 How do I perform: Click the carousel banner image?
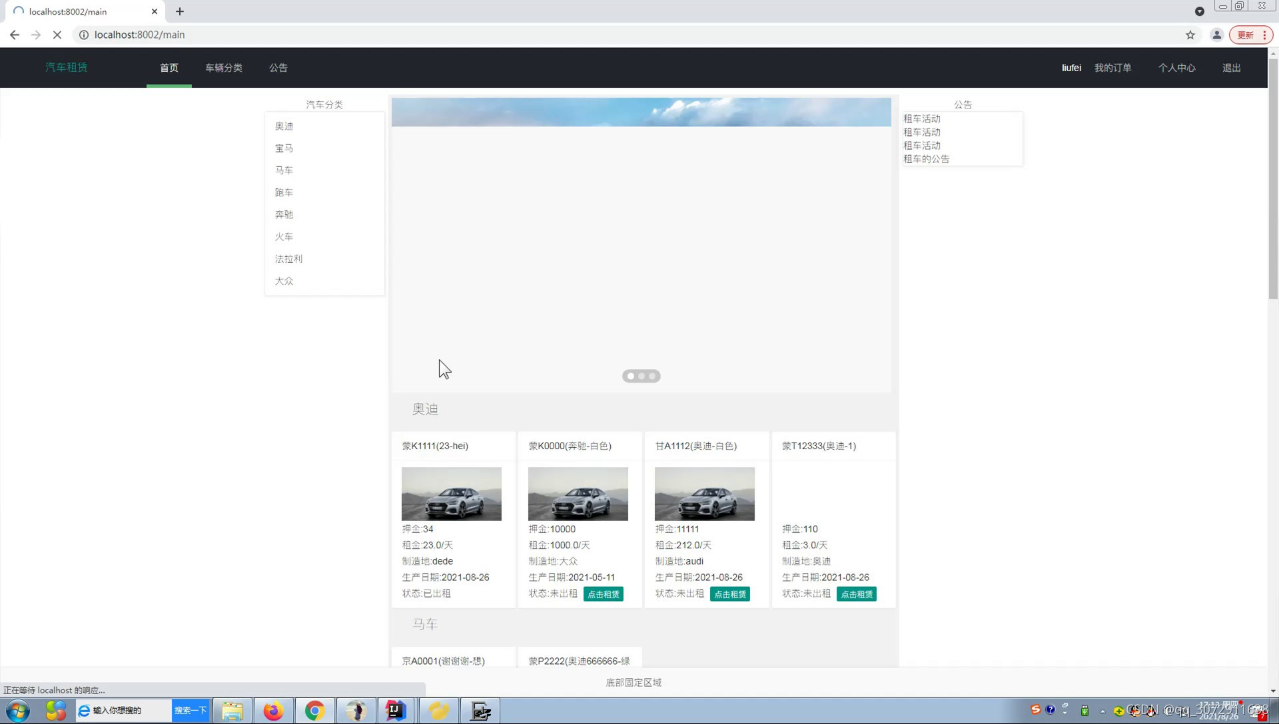tap(641, 112)
